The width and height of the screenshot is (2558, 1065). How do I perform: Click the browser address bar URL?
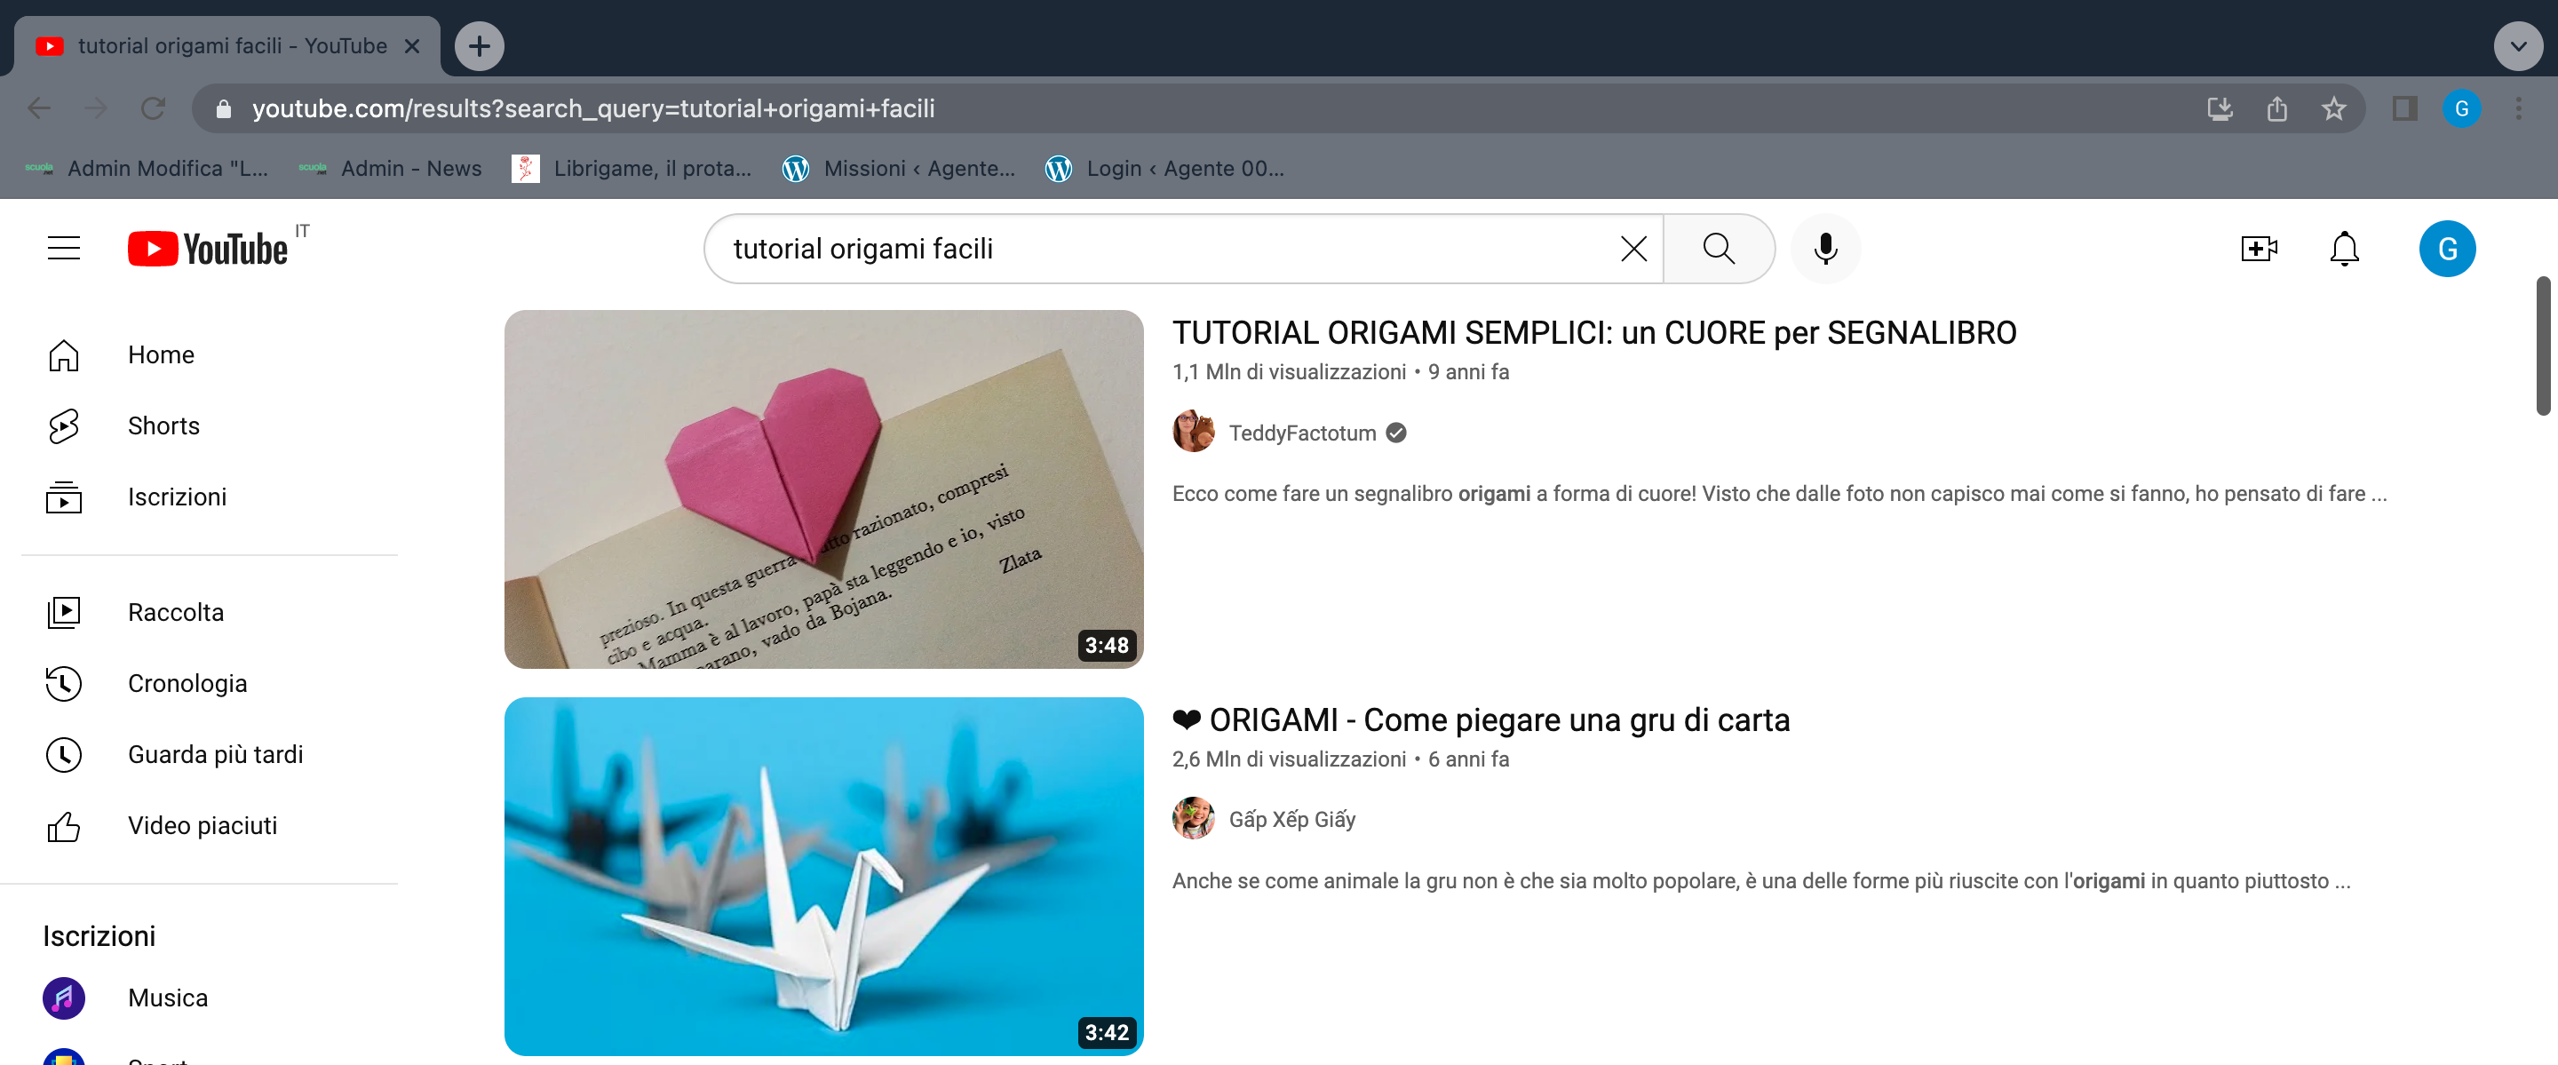[x=592, y=108]
